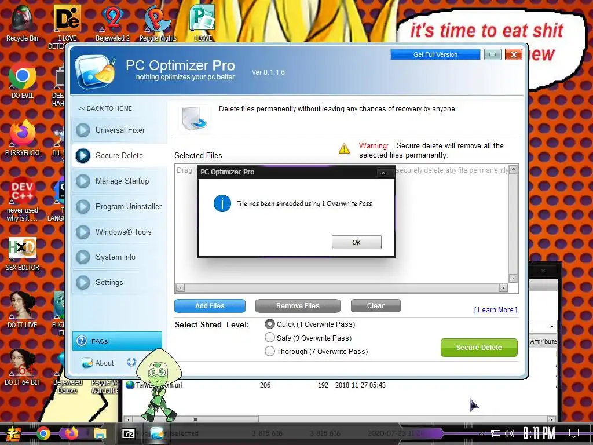Viewport: 593px width, 445px height.
Task: Switch to 7-Zip taskbar button
Action: (129, 433)
